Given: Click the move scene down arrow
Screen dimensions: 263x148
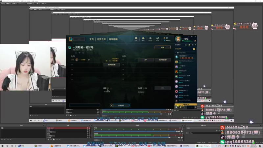Looking at the screenshot, I should click(x=11, y=139).
